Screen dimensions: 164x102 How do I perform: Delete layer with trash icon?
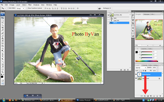pyautogui.click(x=160, y=96)
